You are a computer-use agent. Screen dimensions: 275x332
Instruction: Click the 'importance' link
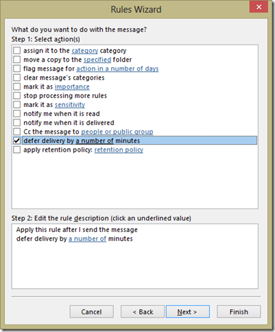(72, 86)
